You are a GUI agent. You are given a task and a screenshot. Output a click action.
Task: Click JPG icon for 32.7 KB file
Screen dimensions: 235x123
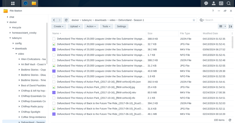[x=54, y=44]
